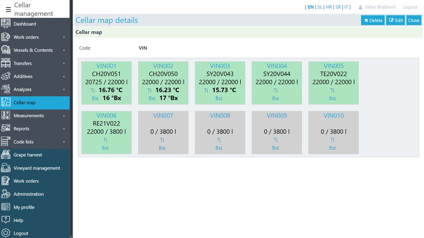Click the Vessels & Contents barrel icon
This screenshot has height=238, width=424.
(6, 50)
